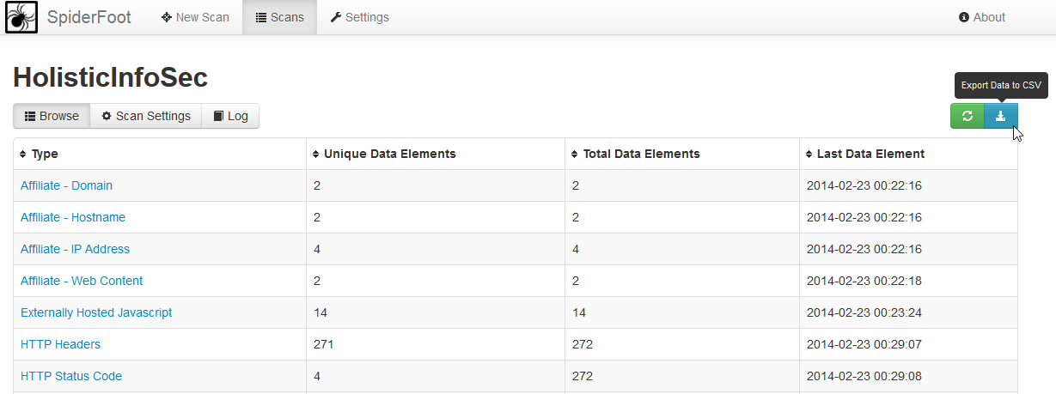Switch to the Browse view
The height and width of the screenshot is (394, 1056).
click(52, 116)
